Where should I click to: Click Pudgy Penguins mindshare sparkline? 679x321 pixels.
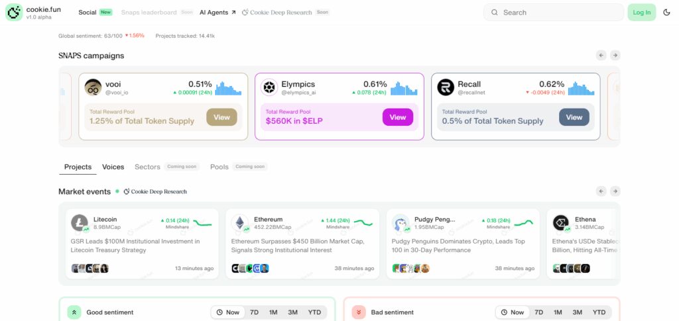[524, 223]
